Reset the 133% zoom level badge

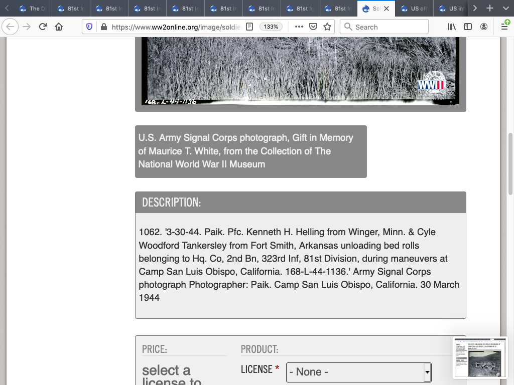271,27
